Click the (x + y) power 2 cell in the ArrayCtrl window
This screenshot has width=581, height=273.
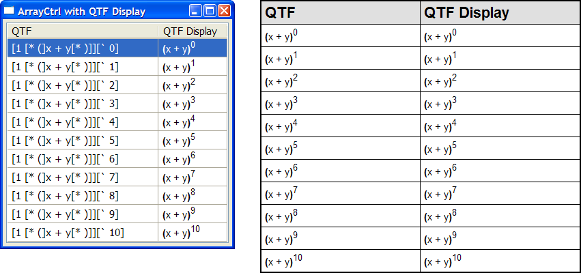[x=180, y=85]
